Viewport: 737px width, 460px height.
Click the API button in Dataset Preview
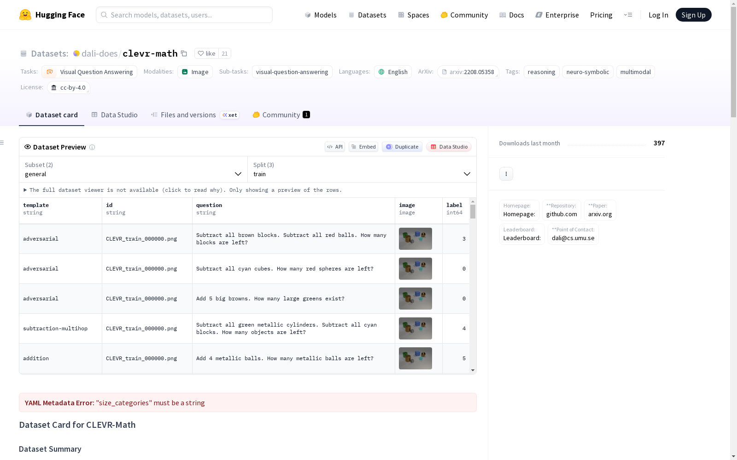335,147
